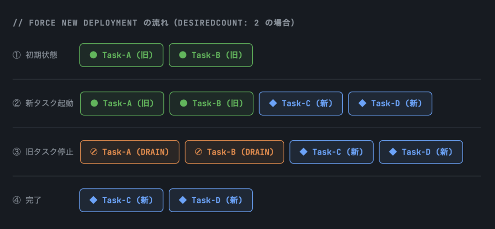
Task: Click blue diamond on Task-C in 旧タスク停止 row
Action: click(x=303, y=152)
